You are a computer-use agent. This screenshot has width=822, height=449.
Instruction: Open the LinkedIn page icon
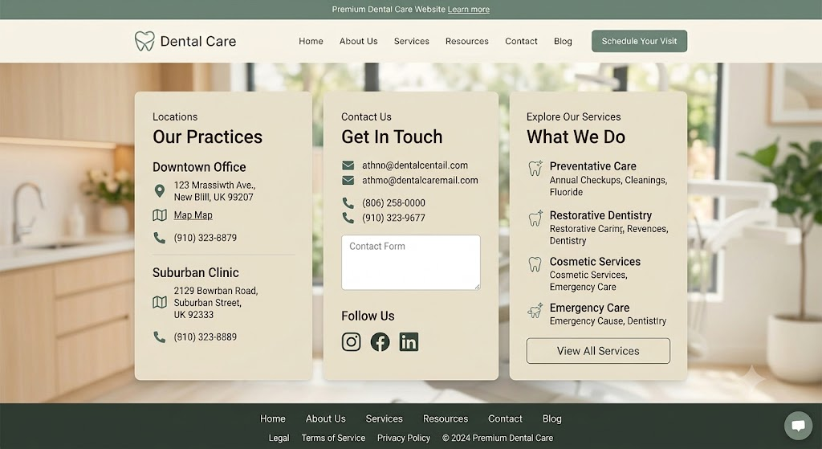409,342
